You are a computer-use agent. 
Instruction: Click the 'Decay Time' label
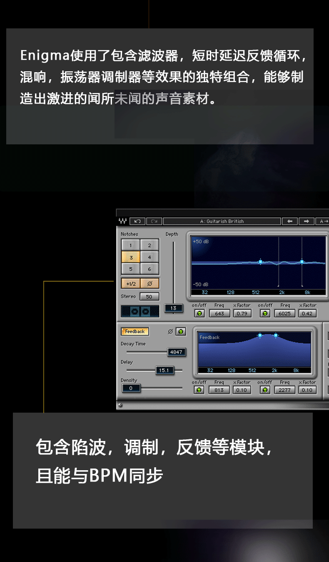[133, 344]
